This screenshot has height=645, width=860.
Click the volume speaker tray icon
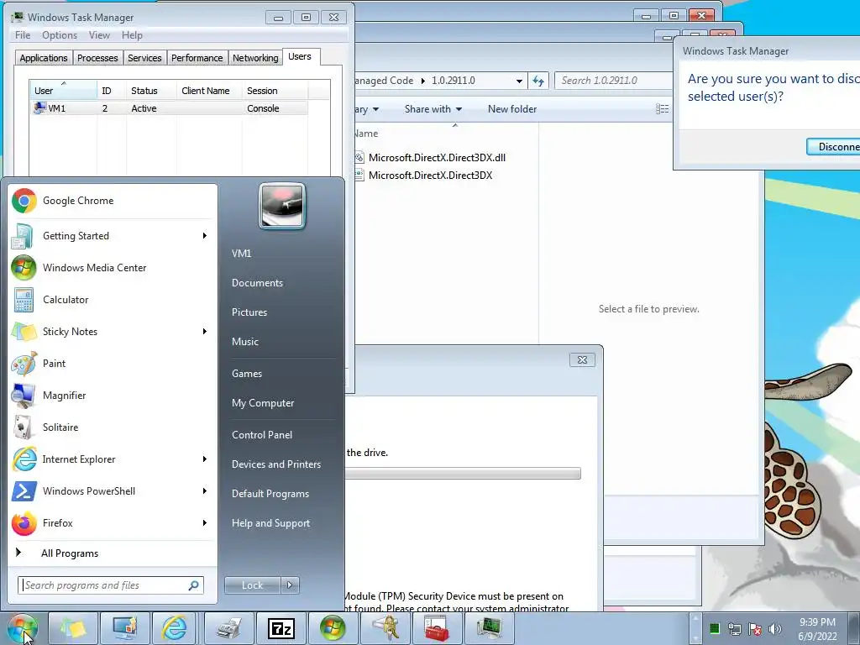[x=775, y=629]
